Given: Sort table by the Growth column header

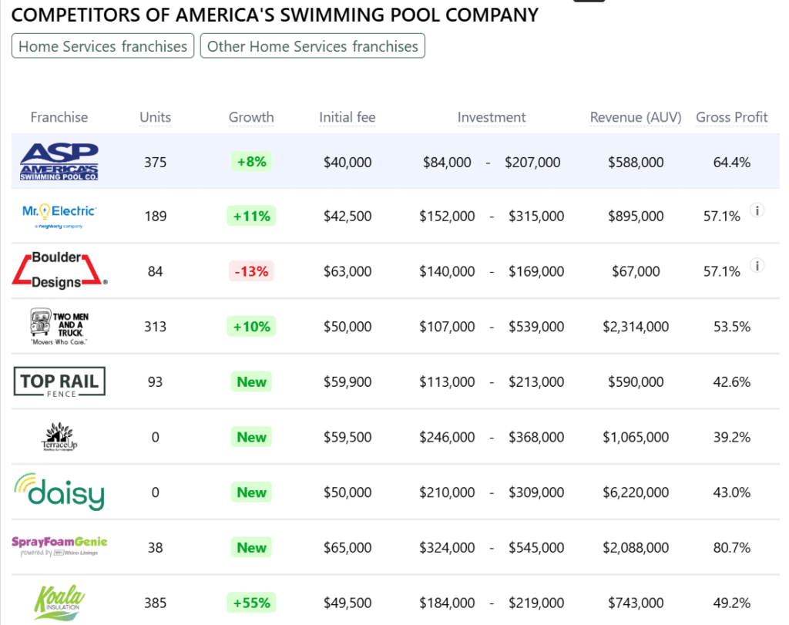Looking at the screenshot, I should click(251, 117).
